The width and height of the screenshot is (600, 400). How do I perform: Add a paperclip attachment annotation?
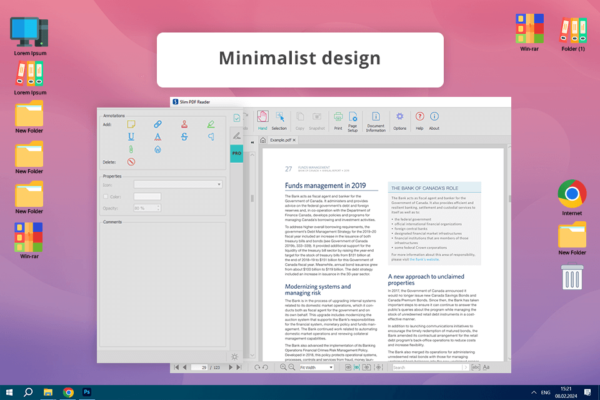[x=131, y=149]
